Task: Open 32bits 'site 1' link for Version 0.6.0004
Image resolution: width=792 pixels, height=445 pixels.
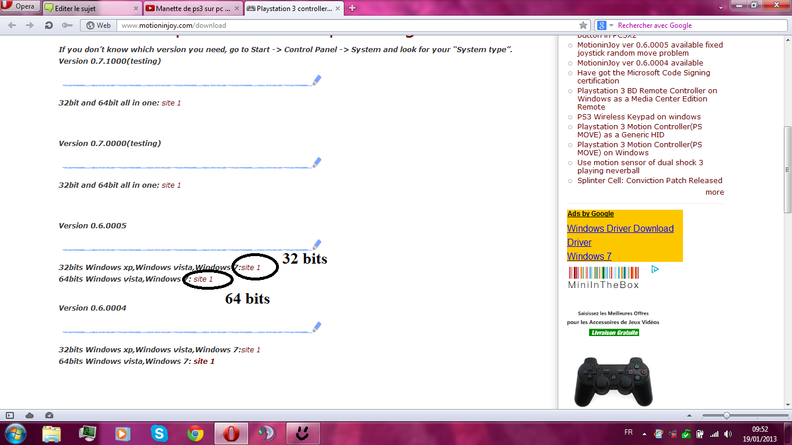Action: [x=250, y=350]
